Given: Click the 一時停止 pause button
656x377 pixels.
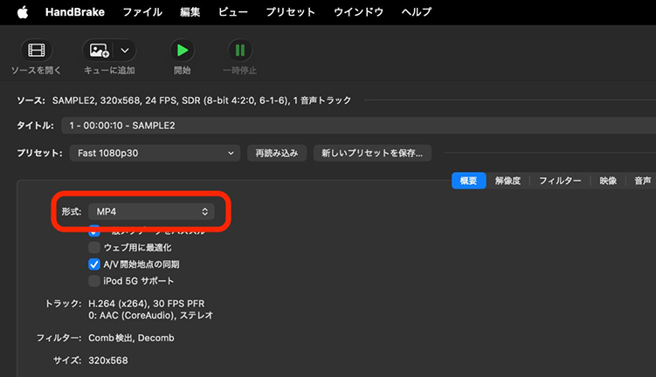Looking at the screenshot, I should click(x=239, y=51).
